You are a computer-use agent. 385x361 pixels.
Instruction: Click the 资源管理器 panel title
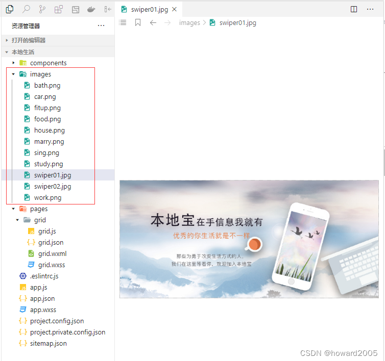pos(26,26)
